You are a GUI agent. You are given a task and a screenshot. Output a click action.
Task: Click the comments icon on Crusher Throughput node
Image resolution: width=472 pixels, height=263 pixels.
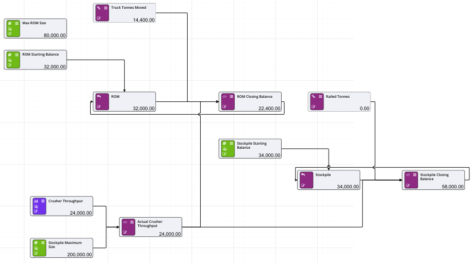(x=36, y=206)
